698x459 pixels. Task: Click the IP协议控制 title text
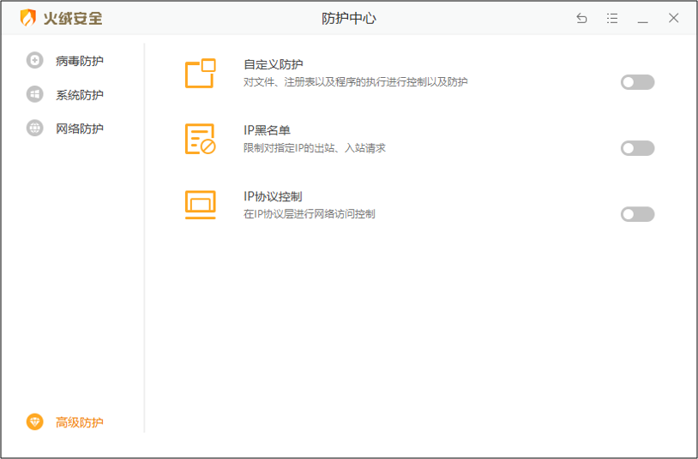[273, 196]
